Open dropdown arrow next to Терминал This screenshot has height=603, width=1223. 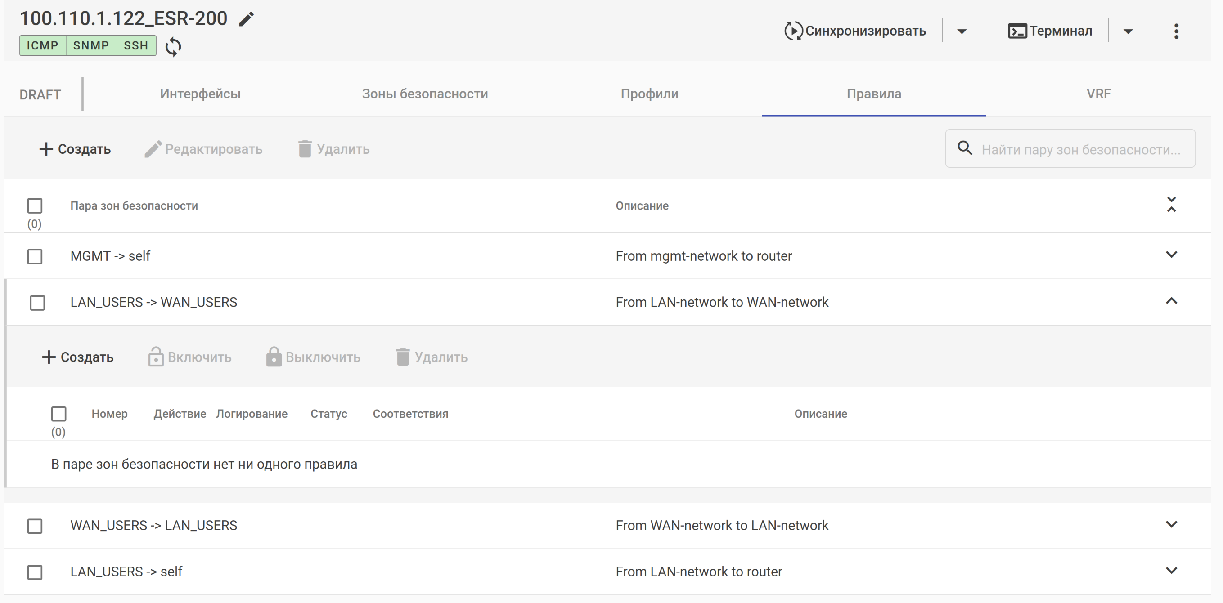[x=1128, y=32]
